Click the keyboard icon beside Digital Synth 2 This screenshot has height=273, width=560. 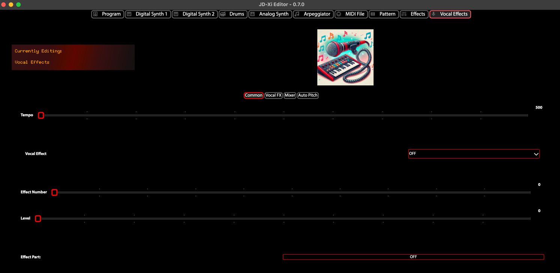point(176,14)
